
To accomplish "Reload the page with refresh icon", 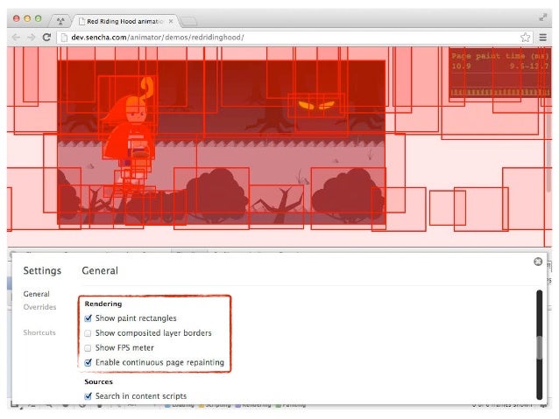I will 46,37.
